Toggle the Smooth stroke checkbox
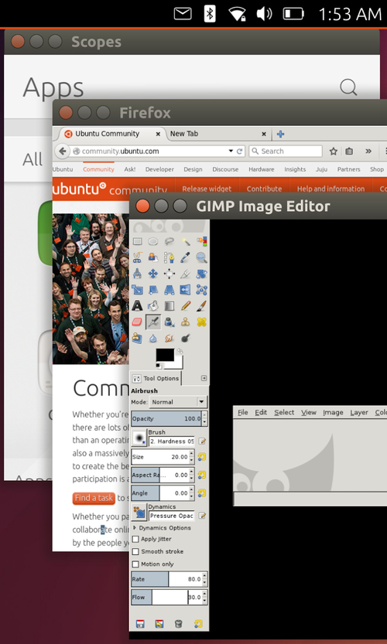This screenshot has width=387, height=644. 135,551
